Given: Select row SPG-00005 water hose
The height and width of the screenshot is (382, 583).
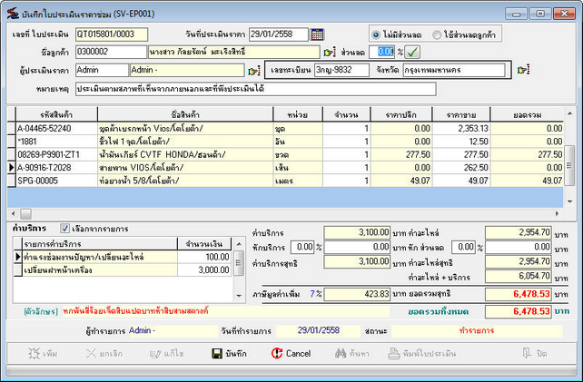Looking at the screenshot, I should point(285,181).
